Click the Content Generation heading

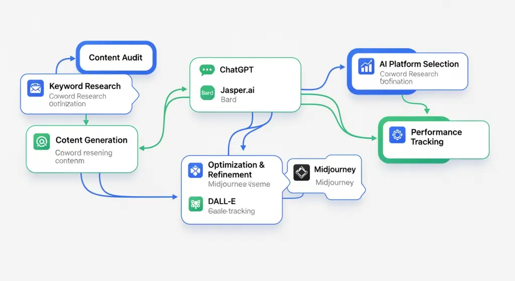(91, 140)
